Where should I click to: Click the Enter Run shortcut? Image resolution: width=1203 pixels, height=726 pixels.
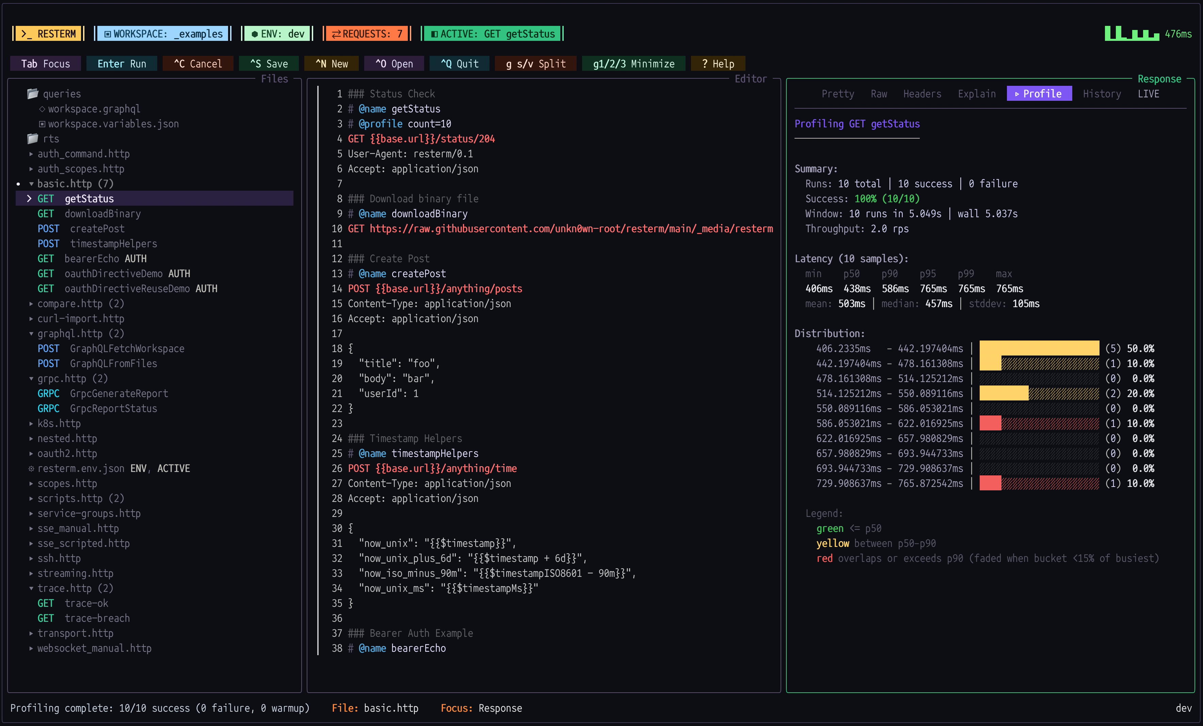tap(122, 64)
